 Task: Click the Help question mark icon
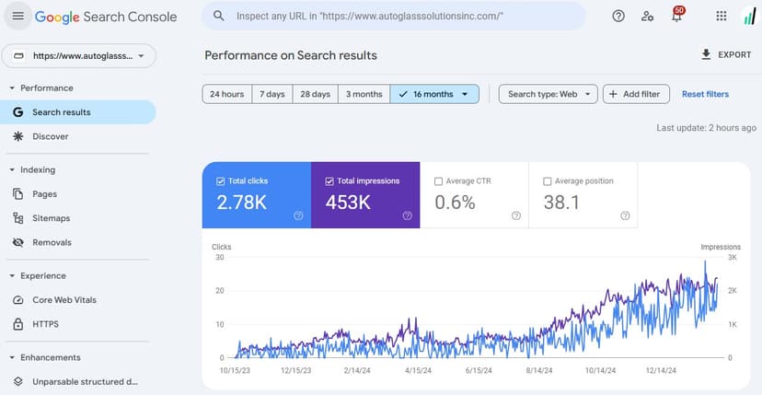point(618,17)
